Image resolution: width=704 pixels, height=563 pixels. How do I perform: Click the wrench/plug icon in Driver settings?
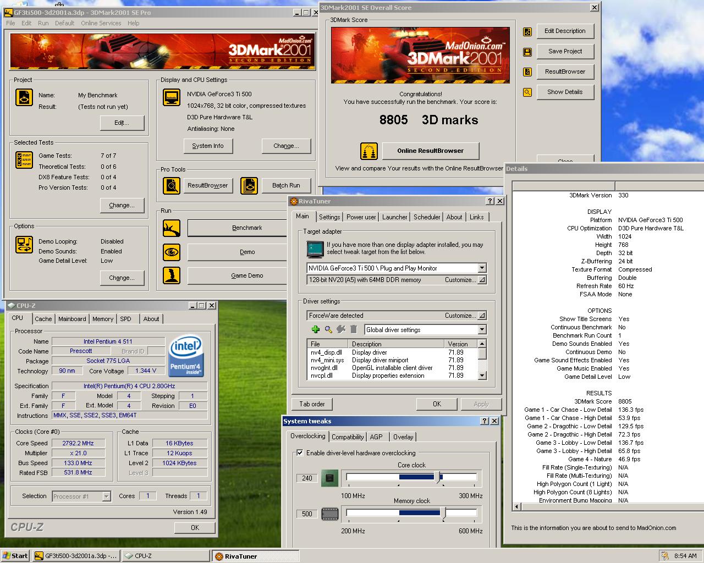click(x=341, y=329)
